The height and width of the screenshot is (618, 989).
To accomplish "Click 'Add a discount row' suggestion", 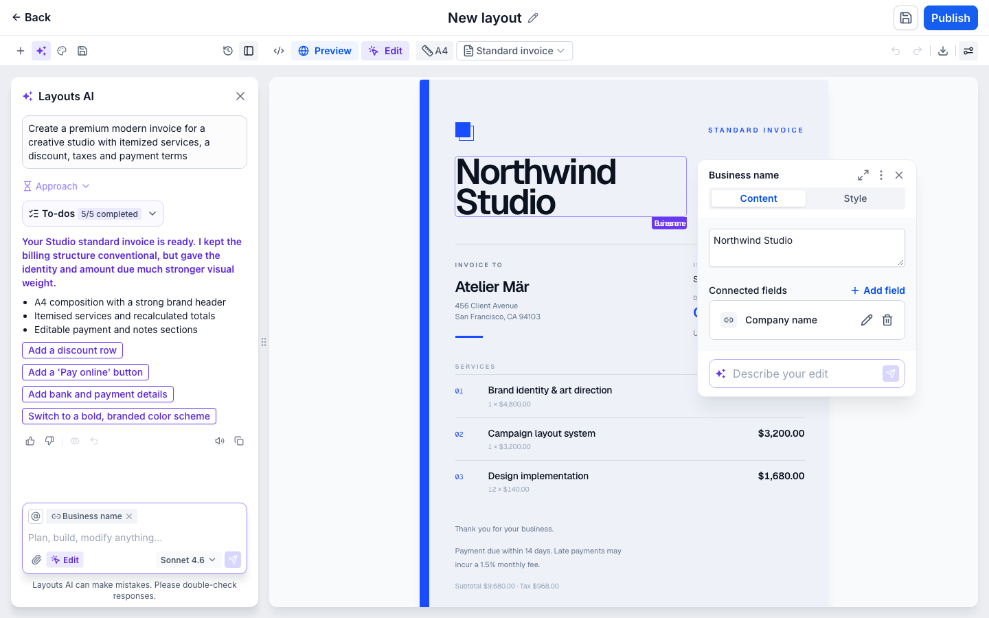I will click(x=72, y=350).
